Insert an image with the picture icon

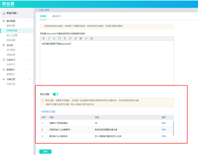point(92,38)
